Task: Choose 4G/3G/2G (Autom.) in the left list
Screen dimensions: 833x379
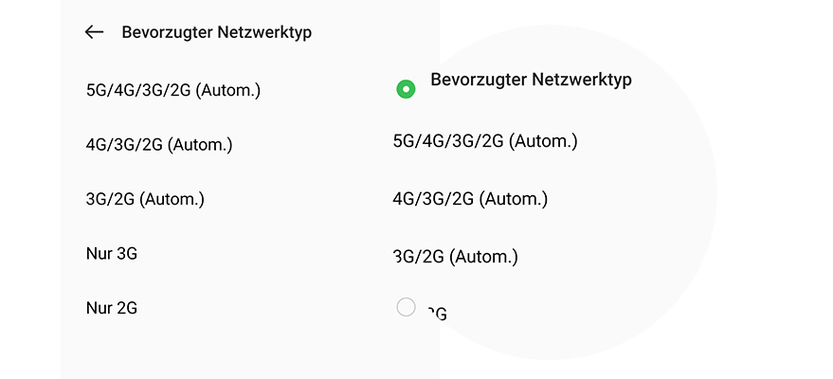Action: pyautogui.click(x=159, y=145)
